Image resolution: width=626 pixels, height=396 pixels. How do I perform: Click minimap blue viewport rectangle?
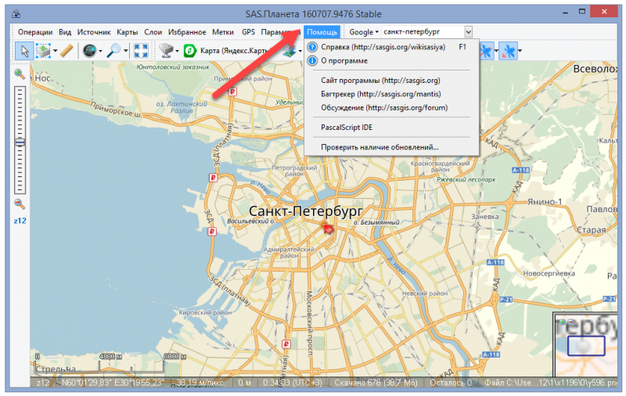(586, 346)
